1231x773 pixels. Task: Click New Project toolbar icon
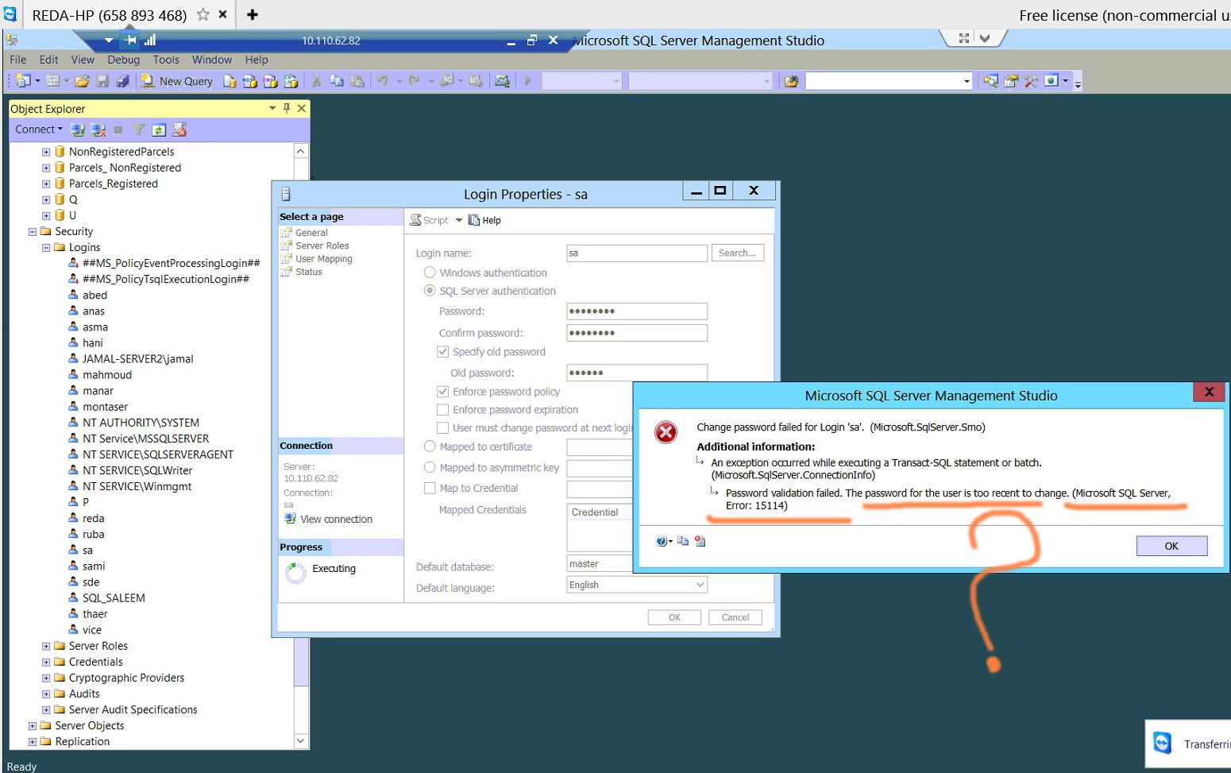click(x=24, y=81)
